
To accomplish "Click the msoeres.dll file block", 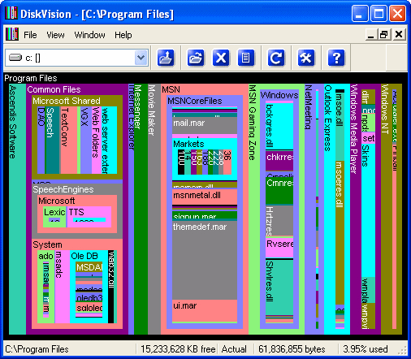I will point(340,232).
